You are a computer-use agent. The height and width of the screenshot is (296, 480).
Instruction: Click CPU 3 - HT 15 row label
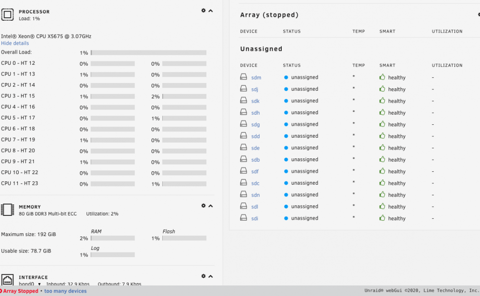click(x=18, y=96)
